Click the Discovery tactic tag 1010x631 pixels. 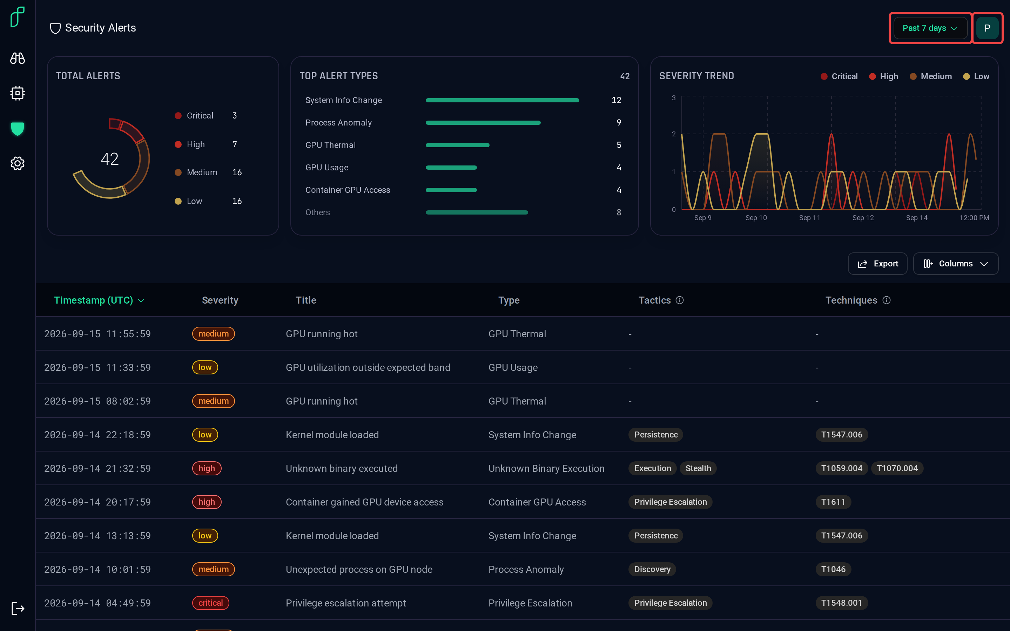[652, 569]
